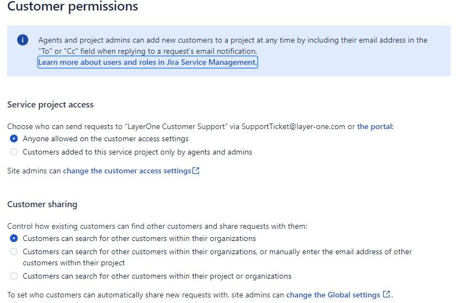The height and width of the screenshot is (303, 464).
Task: Select 'Anyone allowed on the customer access settings'
Action: [14, 138]
